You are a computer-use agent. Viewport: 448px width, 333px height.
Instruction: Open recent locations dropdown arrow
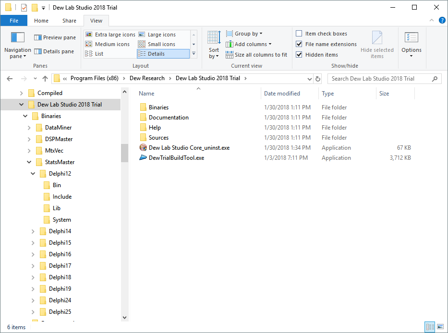tap(35, 79)
